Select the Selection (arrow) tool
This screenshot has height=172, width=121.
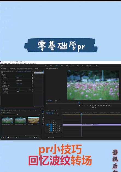pos(43,111)
